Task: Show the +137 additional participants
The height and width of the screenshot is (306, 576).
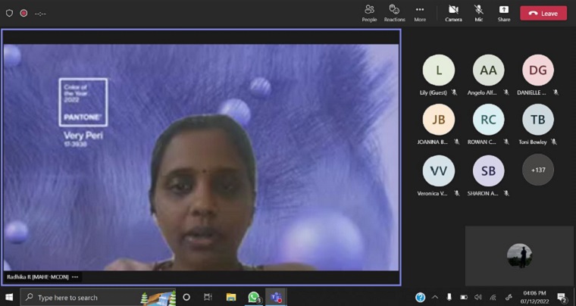Action: [537, 170]
